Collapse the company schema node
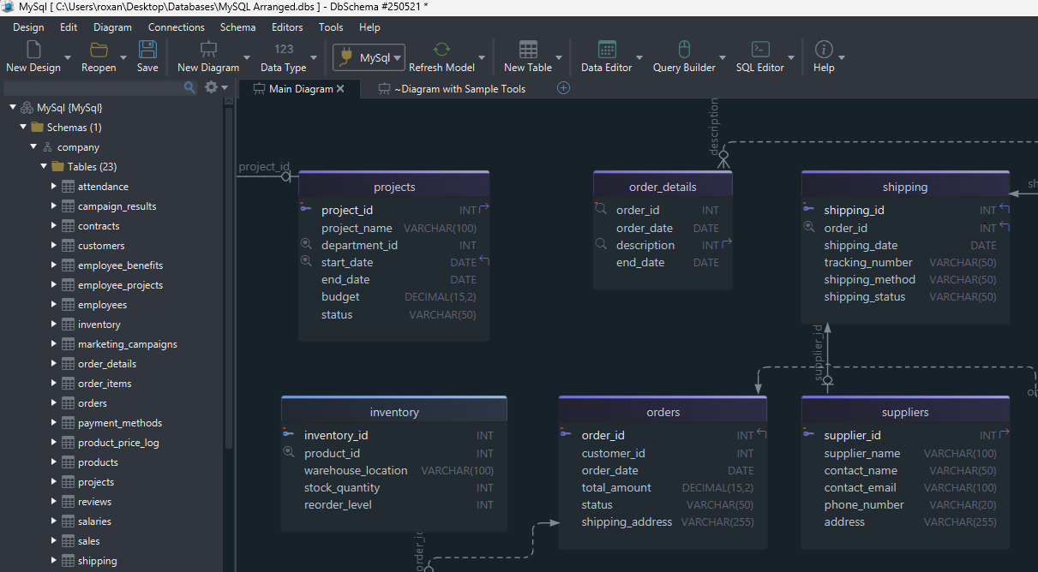The width and height of the screenshot is (1038, 572). (x=33, y=146)
